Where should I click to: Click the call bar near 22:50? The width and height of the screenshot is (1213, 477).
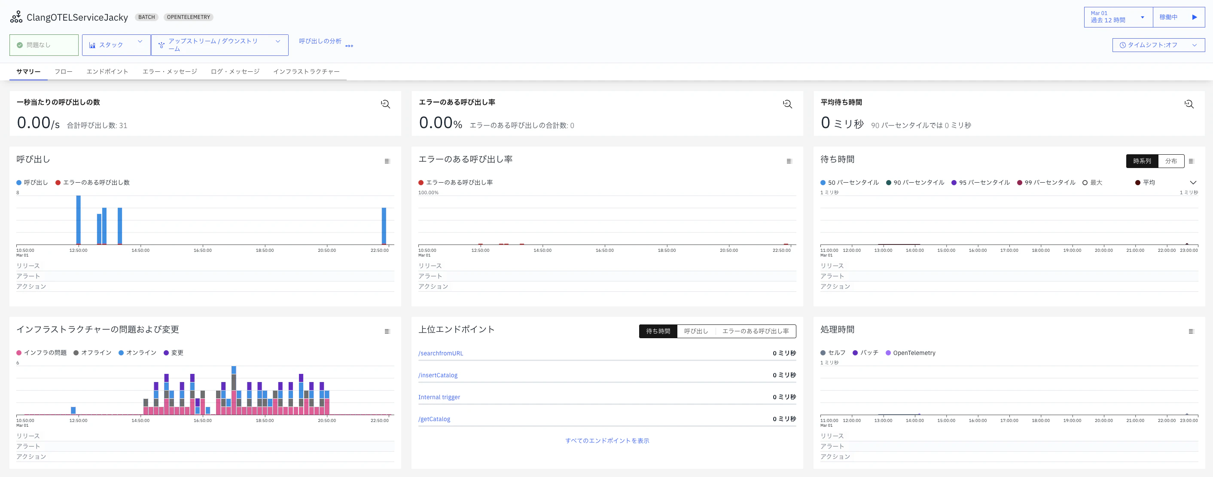point(384,226)
